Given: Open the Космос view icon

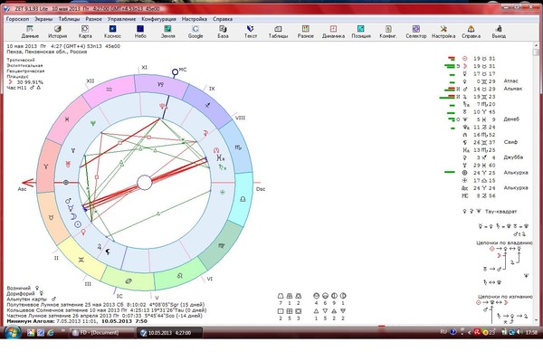Looking at the screenshot, I should (x=112, y=32).
